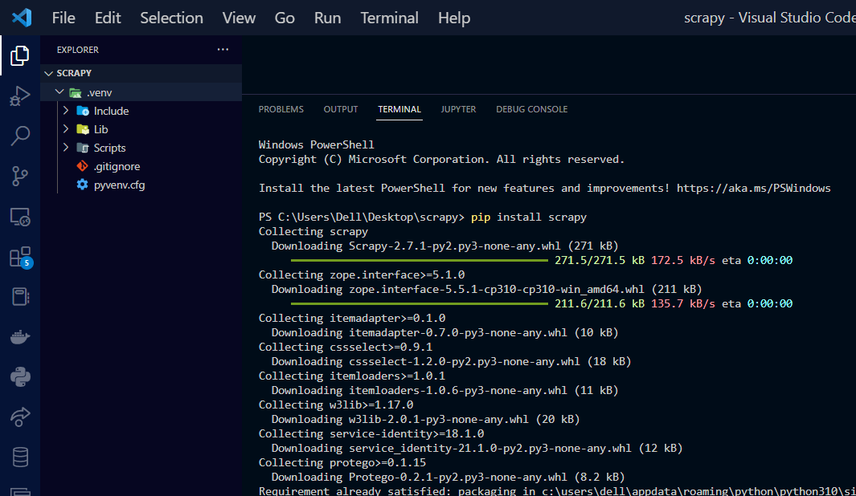Open the Go menu

click(285, 18)
